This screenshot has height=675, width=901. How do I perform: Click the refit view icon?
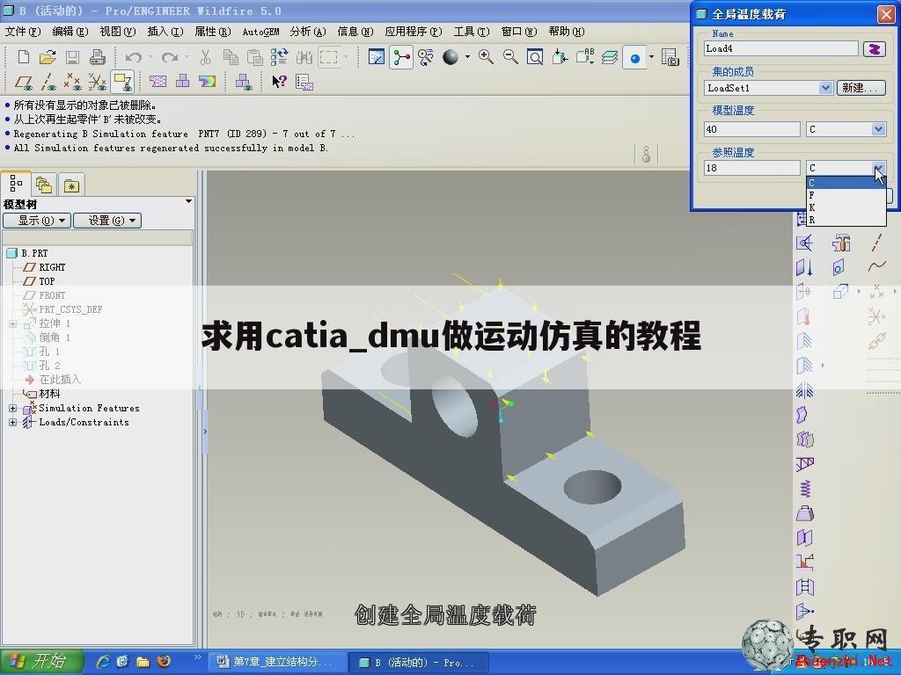coord(535,57)
